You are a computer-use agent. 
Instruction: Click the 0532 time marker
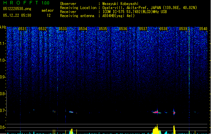pos(43,29)
